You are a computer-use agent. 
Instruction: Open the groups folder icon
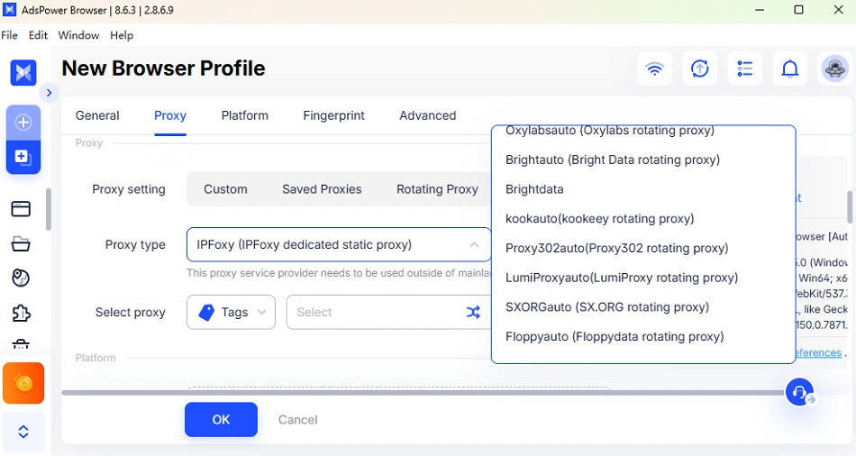21,243
